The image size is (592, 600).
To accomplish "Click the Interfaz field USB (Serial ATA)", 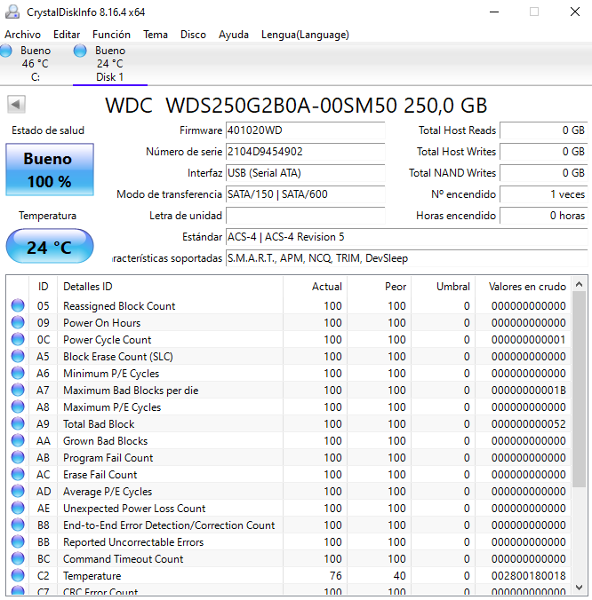I will click(x=306, y=173).
